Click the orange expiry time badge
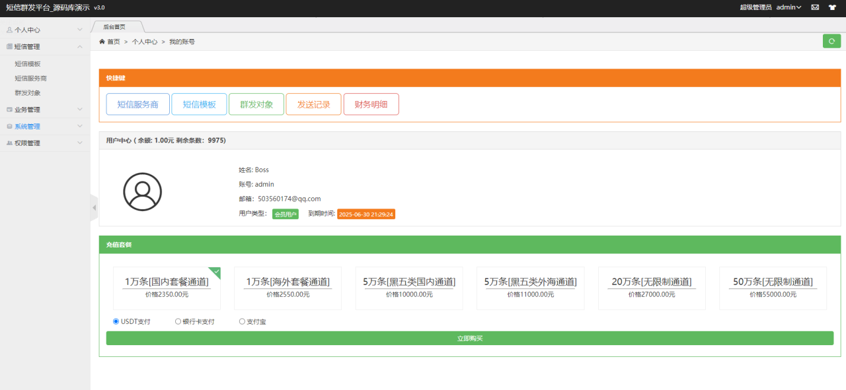The height and width of the screenshot is (390, 846). pyautogui.click(x=366, y=214)
